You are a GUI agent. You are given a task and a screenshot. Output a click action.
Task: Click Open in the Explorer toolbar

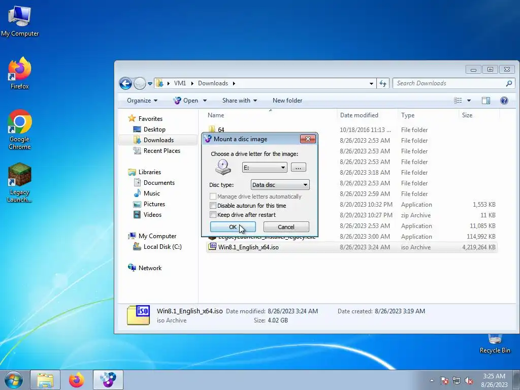[x=186, y=101]
